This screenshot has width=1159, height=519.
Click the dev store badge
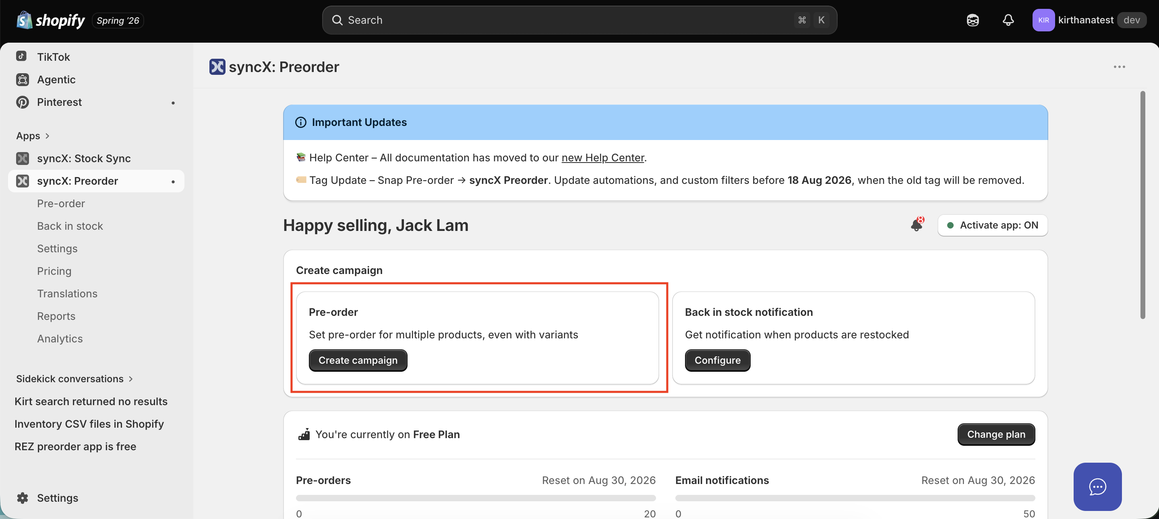click(1132, 20)
